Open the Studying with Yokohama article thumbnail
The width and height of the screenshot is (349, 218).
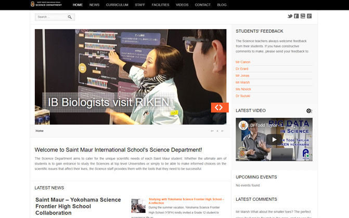pyautogui.click(x=138, y=206)
